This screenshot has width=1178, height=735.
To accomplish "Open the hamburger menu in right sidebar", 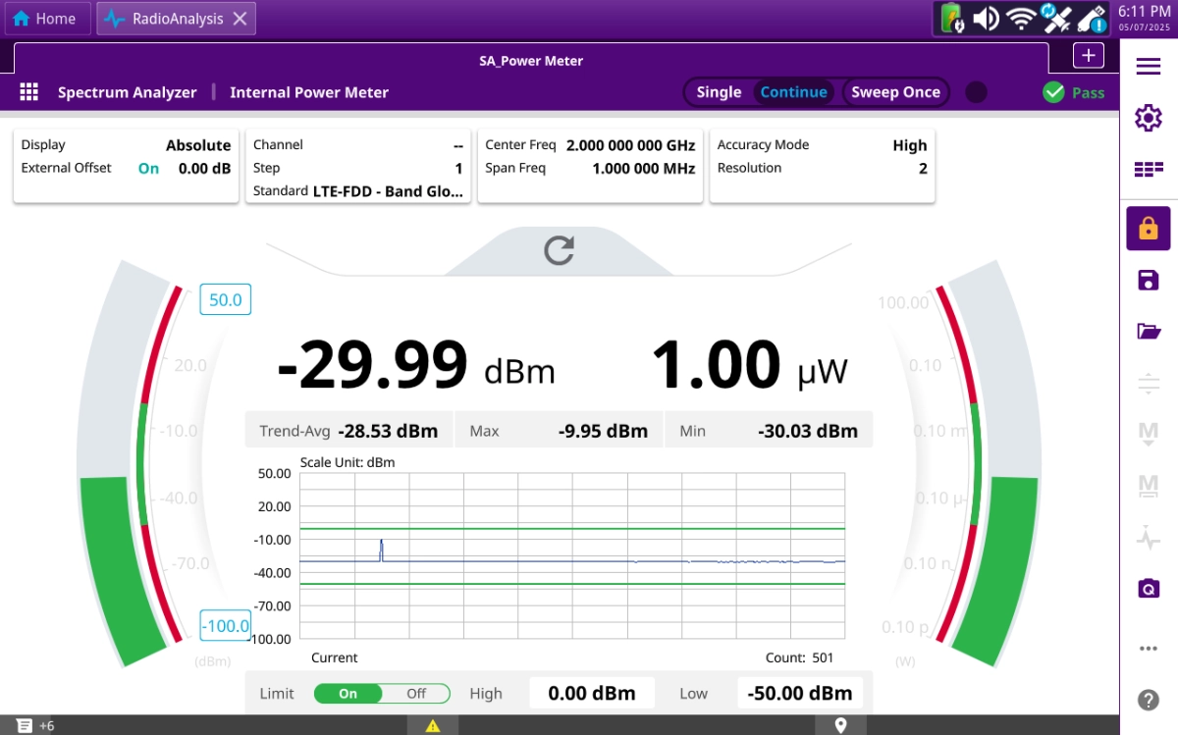I will point(1148,66).
